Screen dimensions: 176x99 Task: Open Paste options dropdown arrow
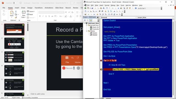[12, 17]
